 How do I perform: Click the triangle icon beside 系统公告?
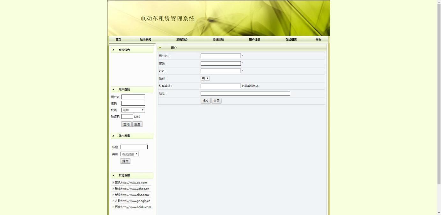pos(113,50)
